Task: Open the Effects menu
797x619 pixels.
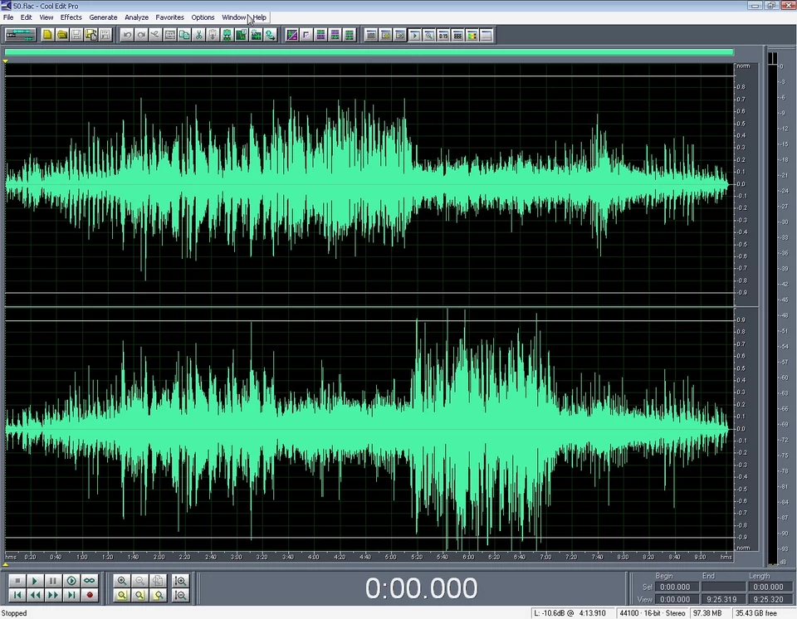Action: pyautogui.click(x=71, y=17)
